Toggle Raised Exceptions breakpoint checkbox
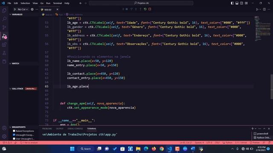Image resolution: width=273 pixels, height=153 pixels. (x=14, y=131)
